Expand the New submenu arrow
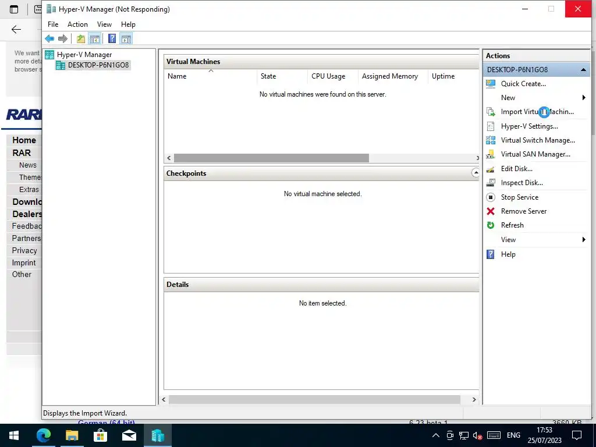 tap(584, 98)
